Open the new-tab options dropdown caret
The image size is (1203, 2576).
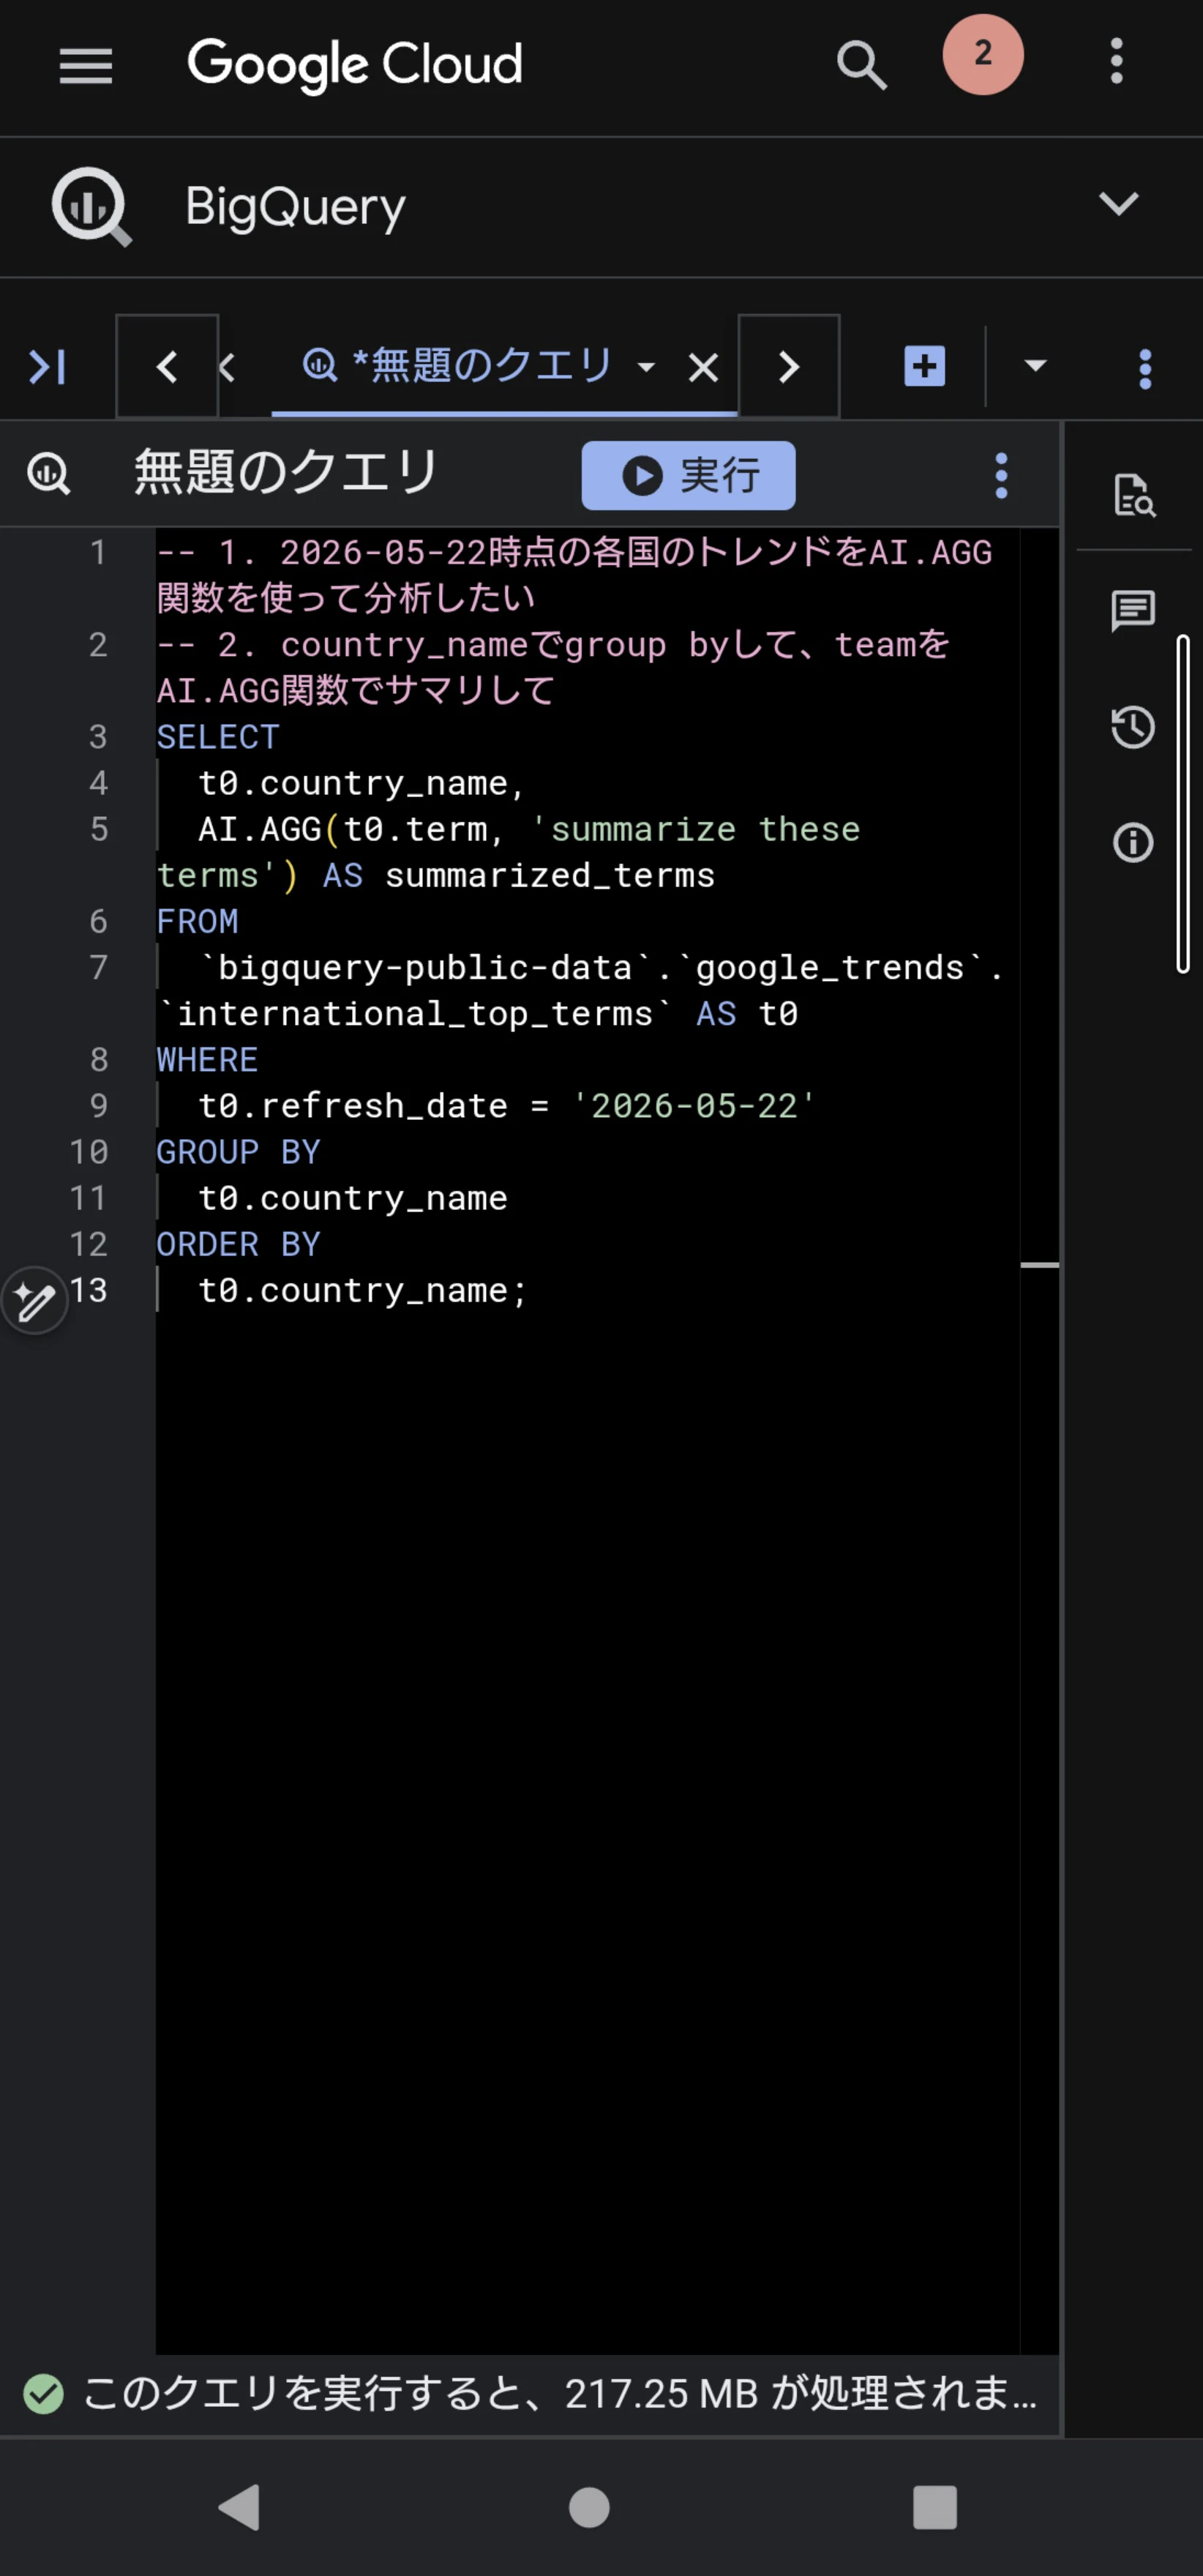click(1035, 365)
